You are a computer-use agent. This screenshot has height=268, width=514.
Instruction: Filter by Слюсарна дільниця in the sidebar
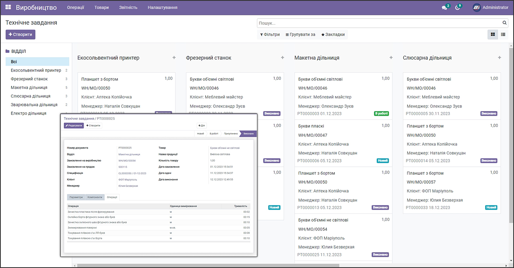pos(37,96)
